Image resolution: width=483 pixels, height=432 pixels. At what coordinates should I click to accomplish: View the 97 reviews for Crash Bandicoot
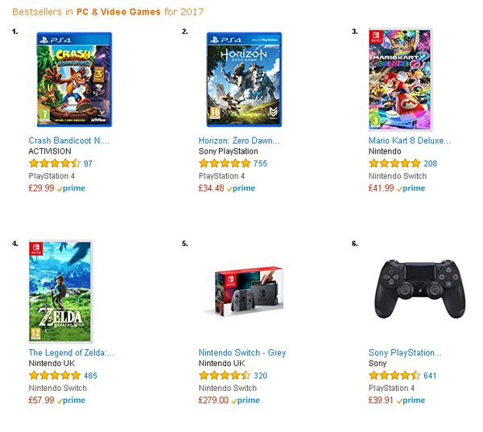click(x=88, y=163)
